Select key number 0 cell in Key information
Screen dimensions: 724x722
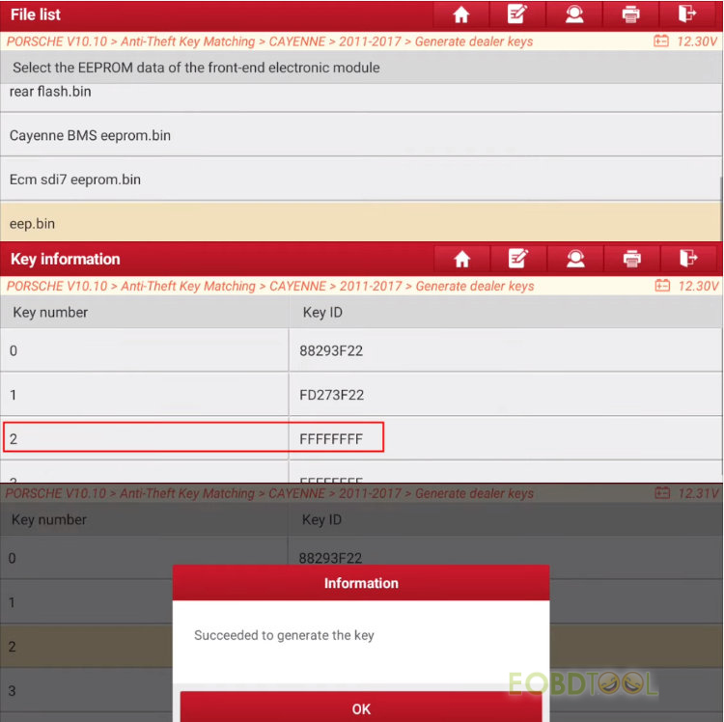pos(144,350)
